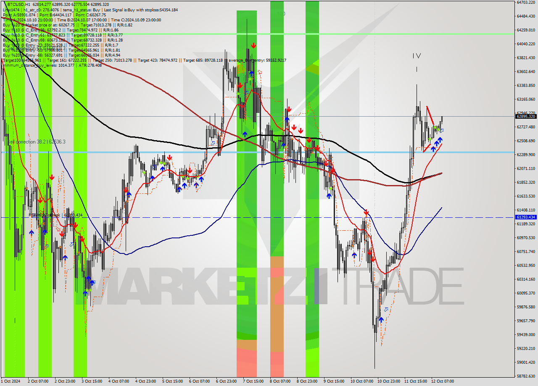Click the 'Time A:2024.10.10 21:00:00' text
The height and width of the screenshot is (386, 538).
click(29, 20)
